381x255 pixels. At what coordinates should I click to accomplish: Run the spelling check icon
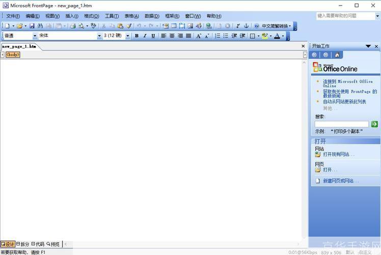pos(93,26)
